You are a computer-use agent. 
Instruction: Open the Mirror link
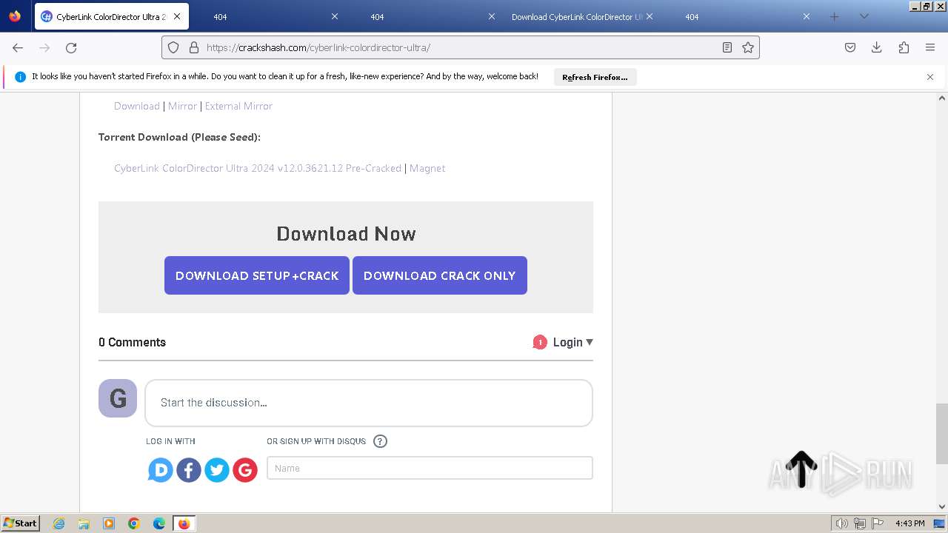pos(182,106)
